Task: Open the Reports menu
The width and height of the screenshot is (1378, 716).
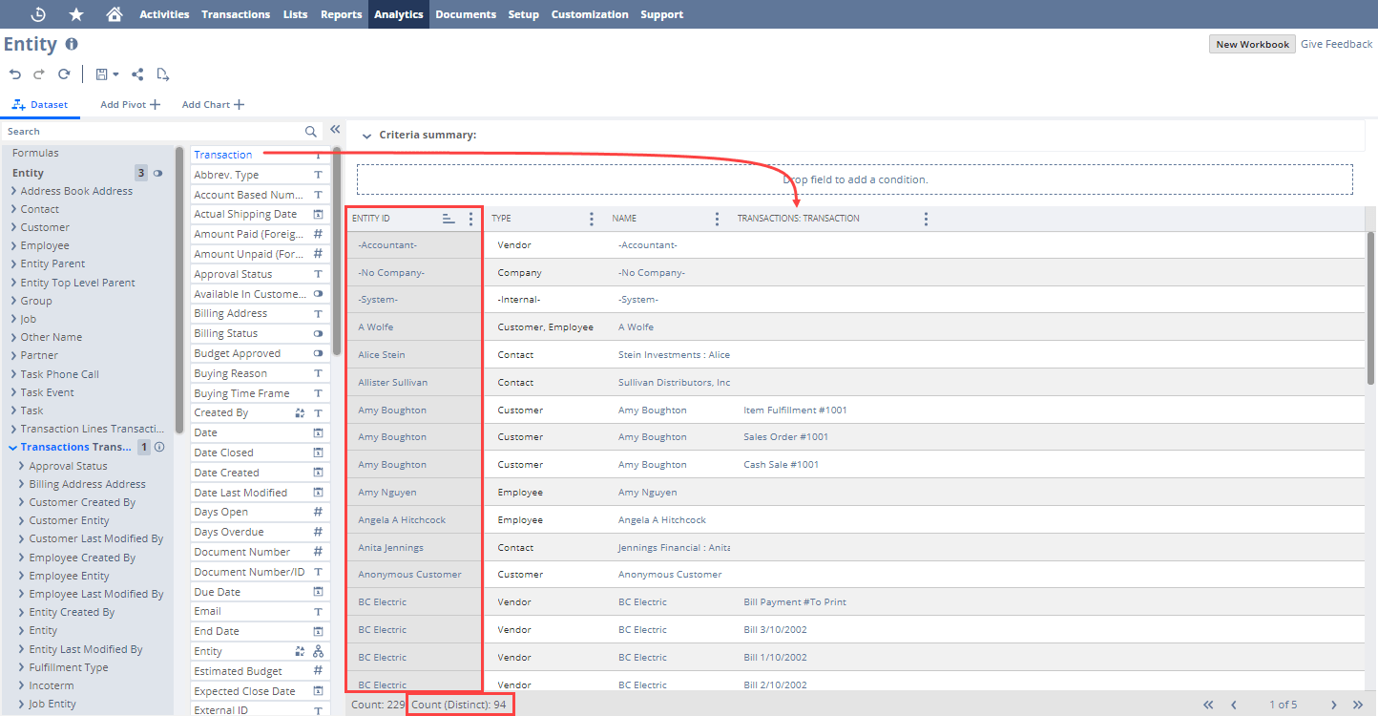Action: (x=341, y=14)
